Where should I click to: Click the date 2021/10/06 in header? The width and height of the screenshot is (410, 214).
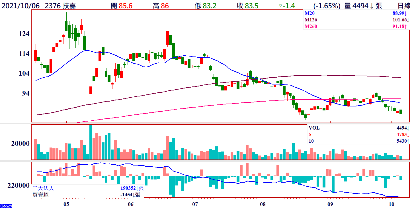pos(20,5)
